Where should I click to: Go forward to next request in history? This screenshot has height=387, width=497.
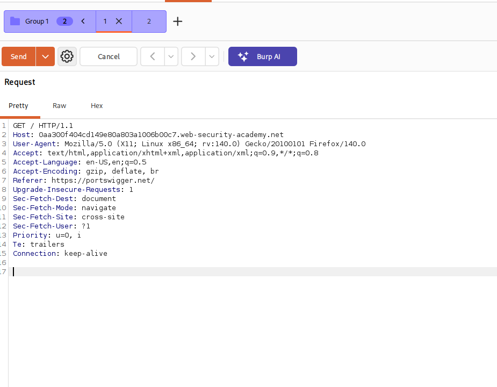coord(193,56)
